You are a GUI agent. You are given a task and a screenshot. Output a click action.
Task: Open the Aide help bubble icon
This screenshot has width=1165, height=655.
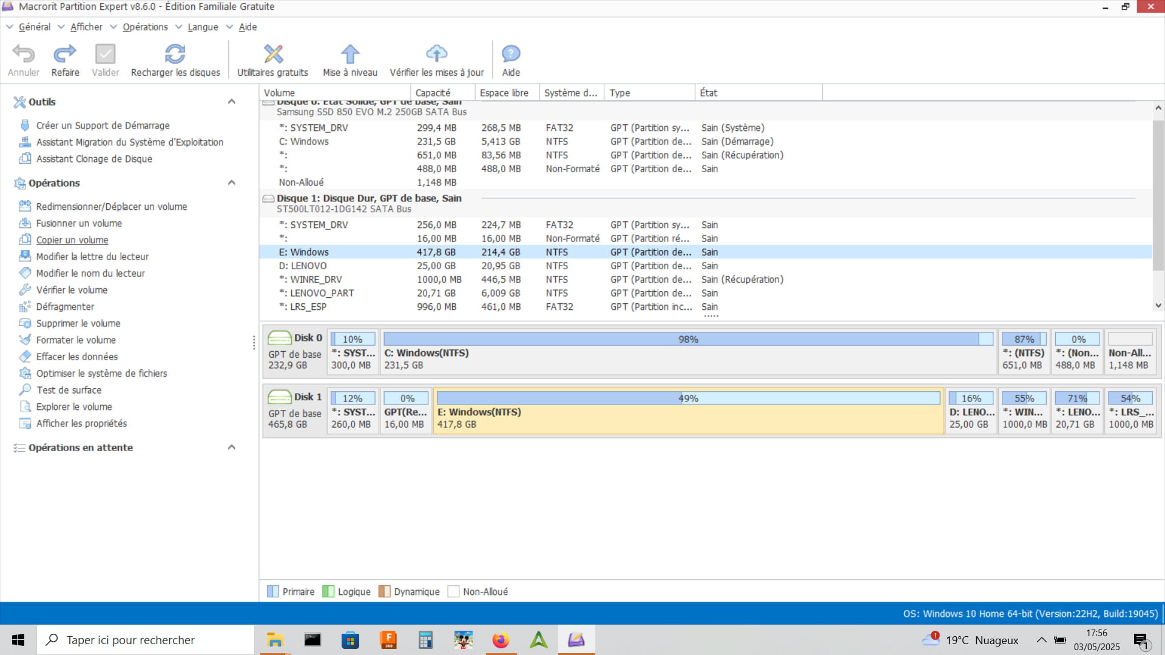511,54
